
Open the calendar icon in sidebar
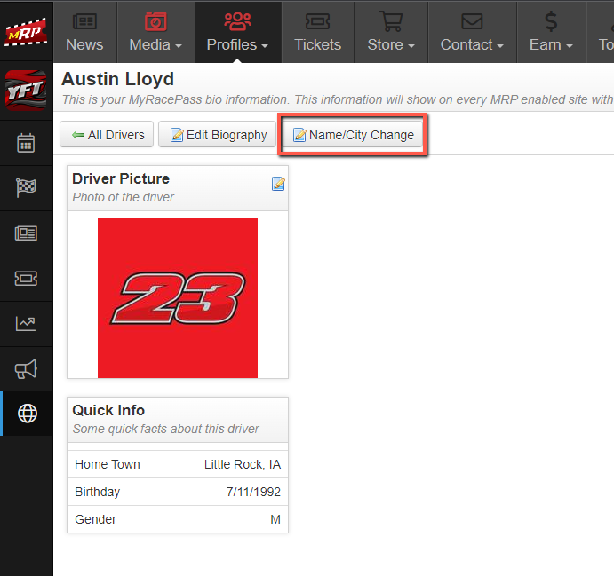(x=26, y=143)
